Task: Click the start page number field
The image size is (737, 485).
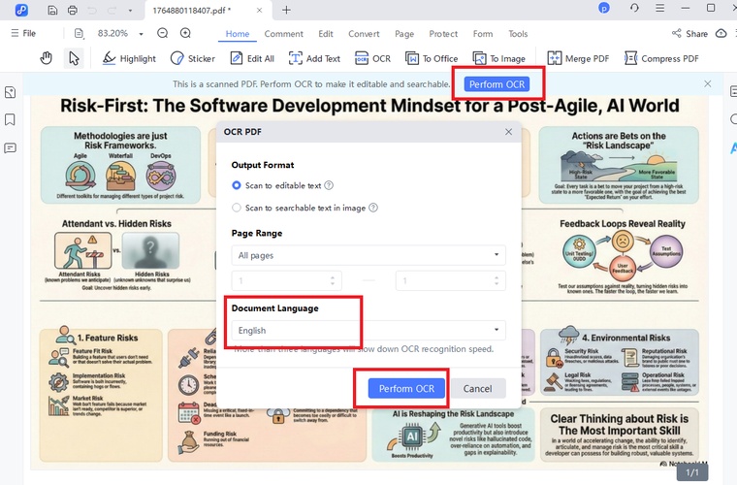Action: (x=286, y=280)
